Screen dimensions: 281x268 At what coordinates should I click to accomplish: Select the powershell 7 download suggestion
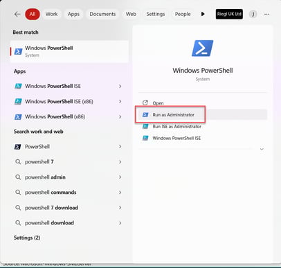(x=69, y=208)
